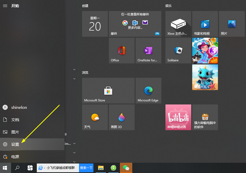
Task: Click the IE icon in taskbar search bar
Action: tap(41, 168)
